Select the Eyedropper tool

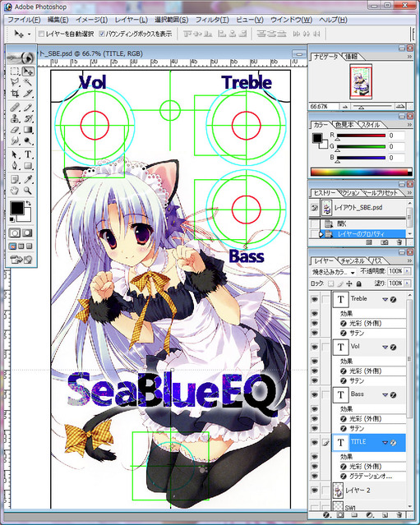[28, 179]
